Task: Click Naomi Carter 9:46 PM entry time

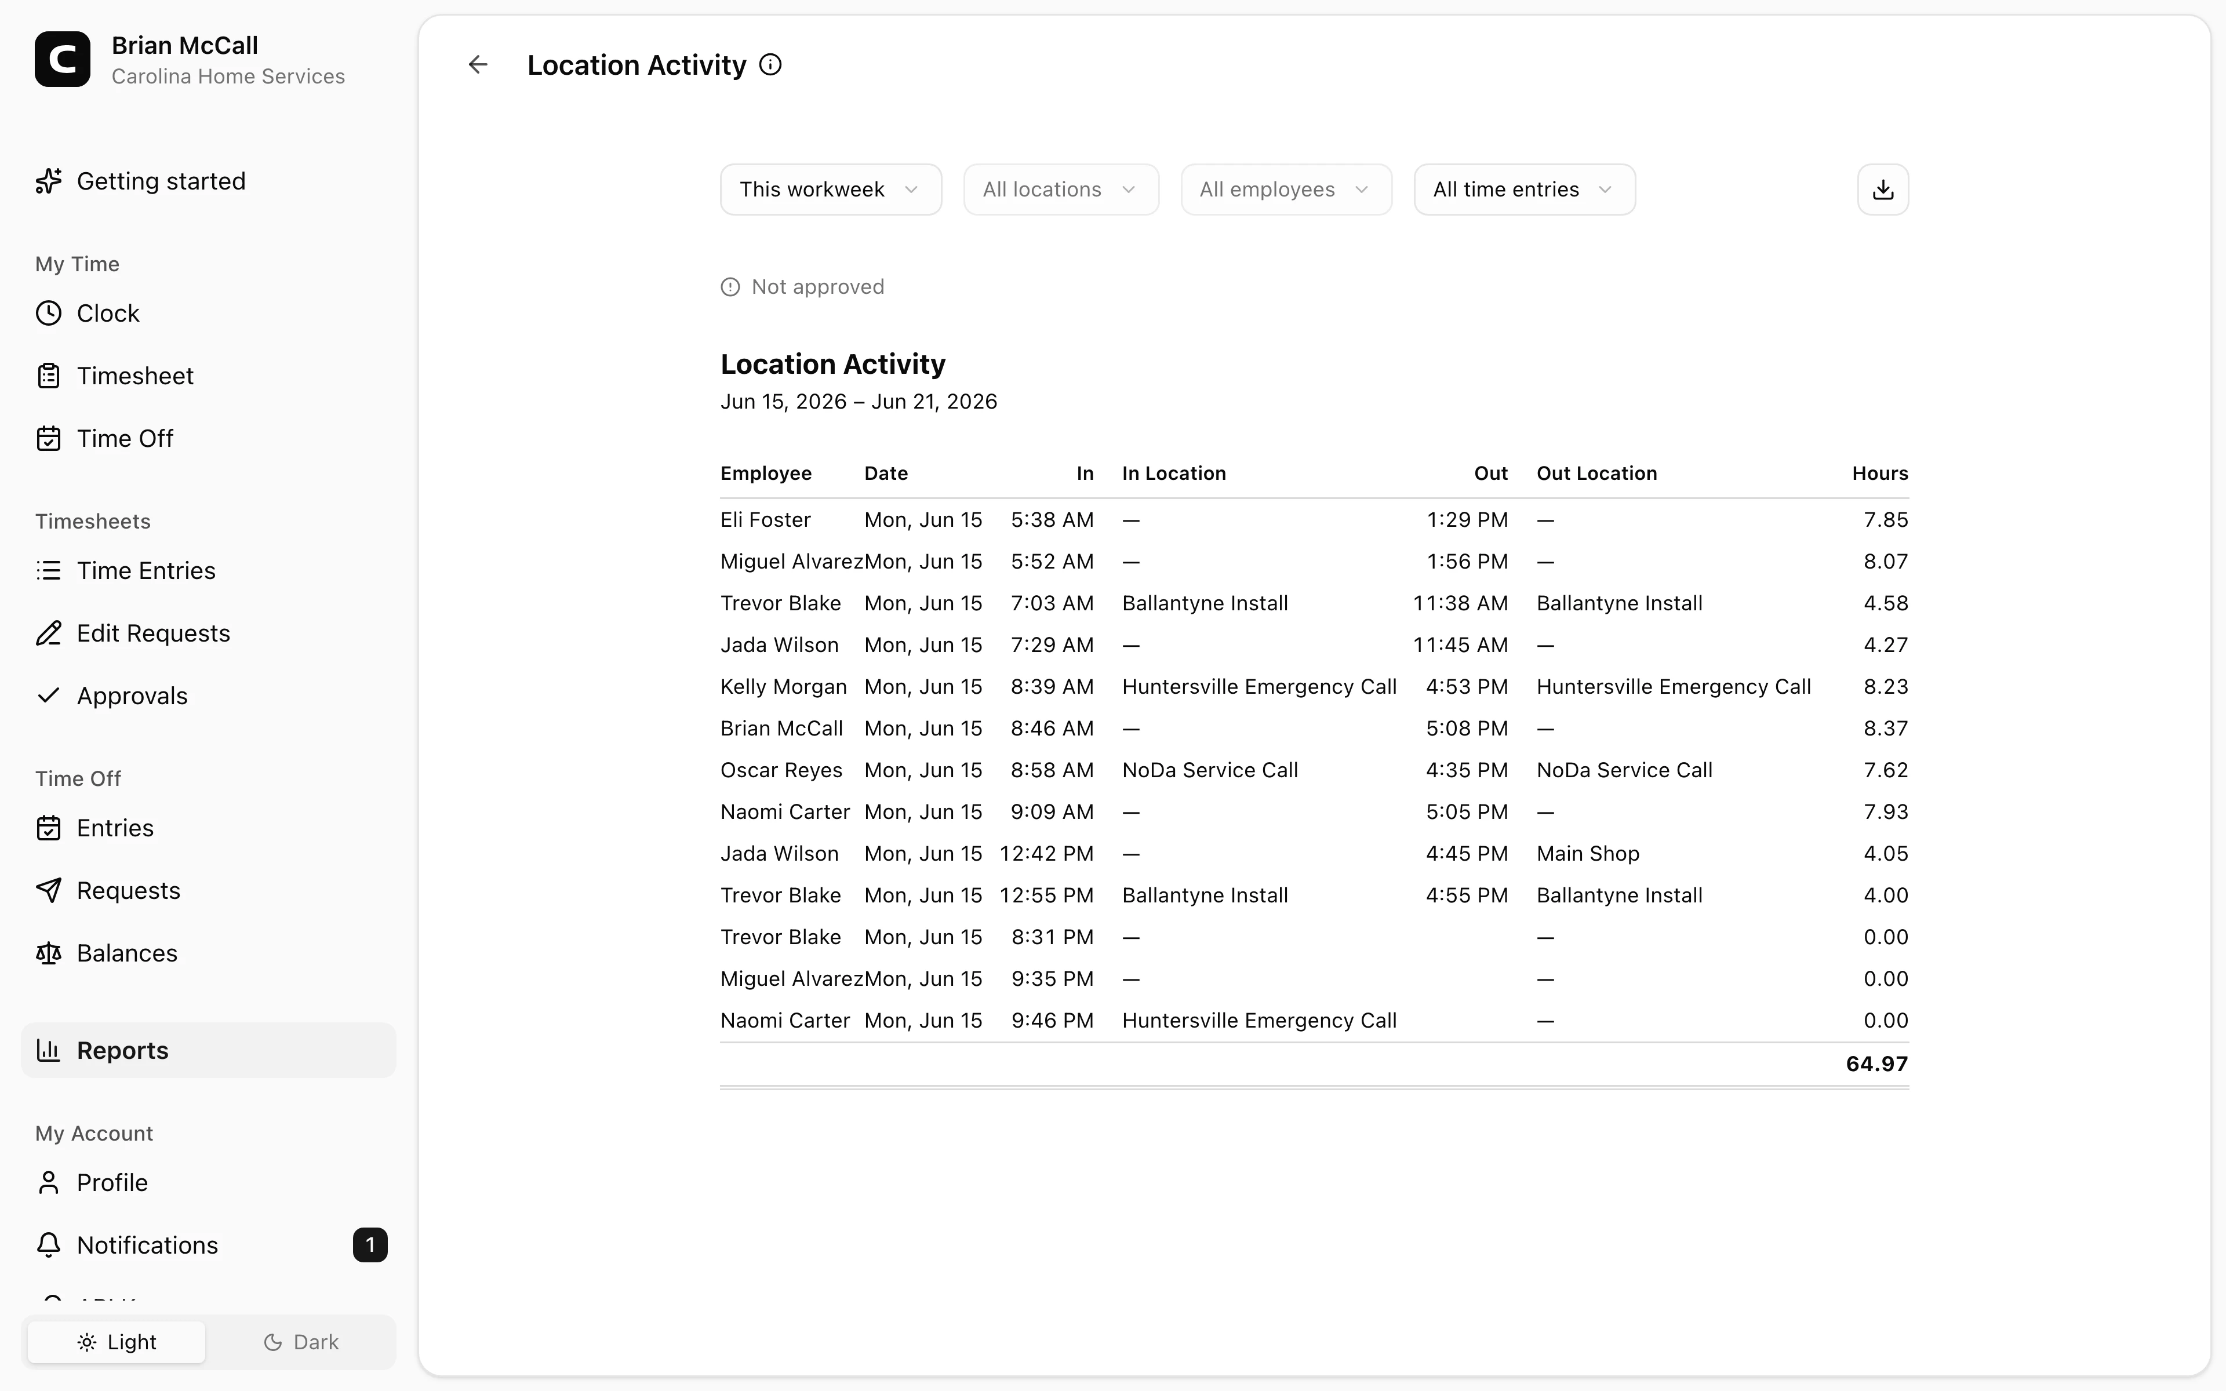Action: 1052,1021
